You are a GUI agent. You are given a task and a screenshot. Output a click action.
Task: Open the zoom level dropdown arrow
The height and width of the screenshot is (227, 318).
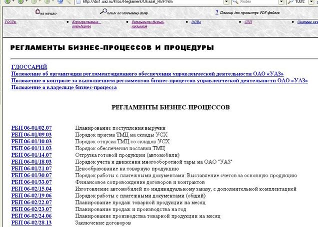click(x=311, y=2)
